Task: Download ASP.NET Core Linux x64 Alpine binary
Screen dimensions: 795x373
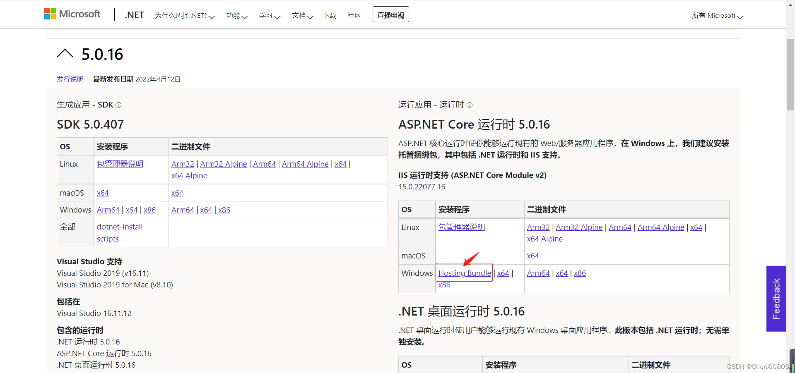Action: click(x=545, y=239)
